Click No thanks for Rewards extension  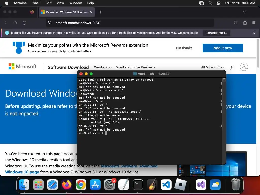[184, 48]
